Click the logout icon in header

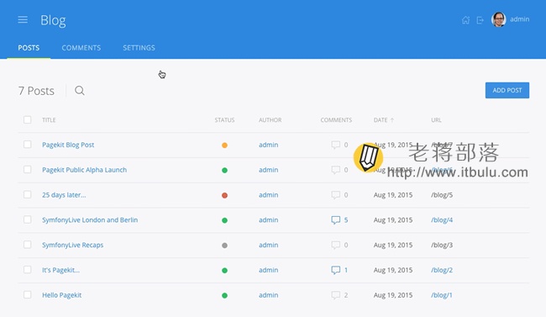click(x=480, y=20)
